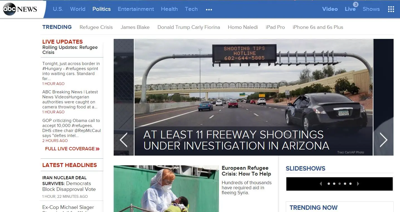Click the 'Iran Nuclear Deal Survives' headline
400x212 pixels.
click(69, 183)
